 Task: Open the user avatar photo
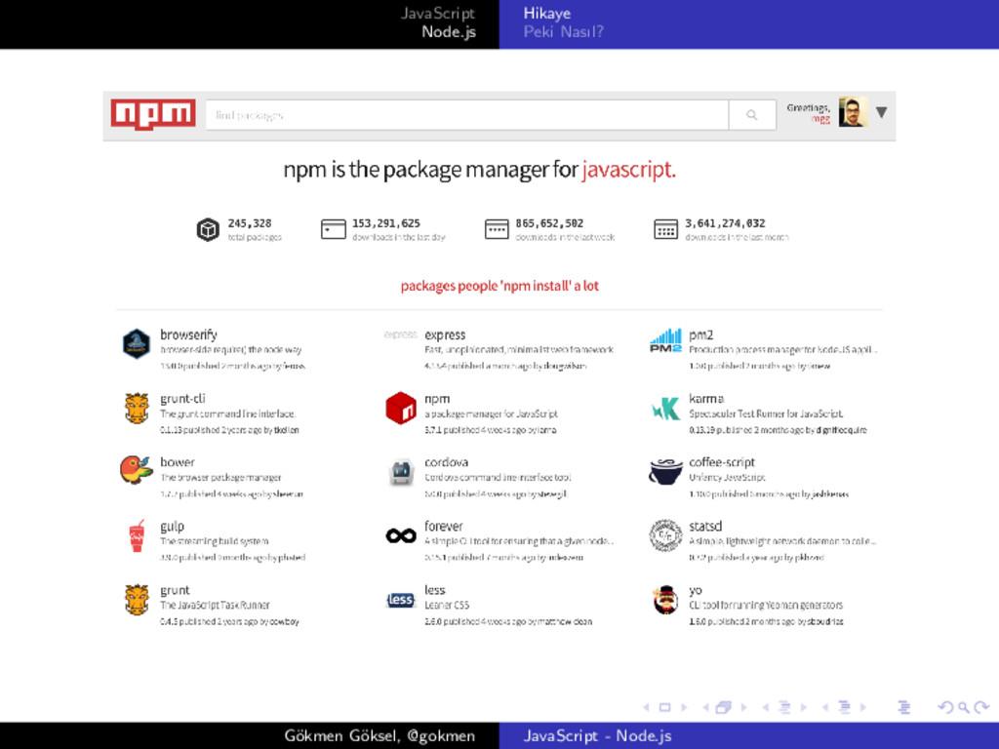[x=853, y=112]
